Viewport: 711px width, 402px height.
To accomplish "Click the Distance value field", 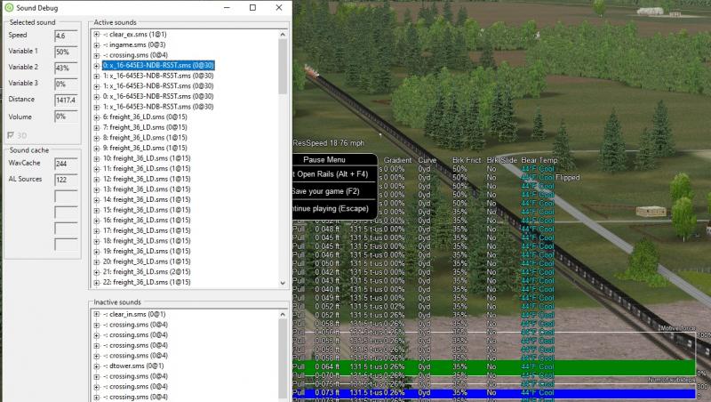I will click(66, 100).
